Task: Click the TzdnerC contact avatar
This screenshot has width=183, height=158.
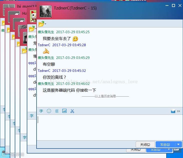Action: pyautogui.click(x=46, y=11)
